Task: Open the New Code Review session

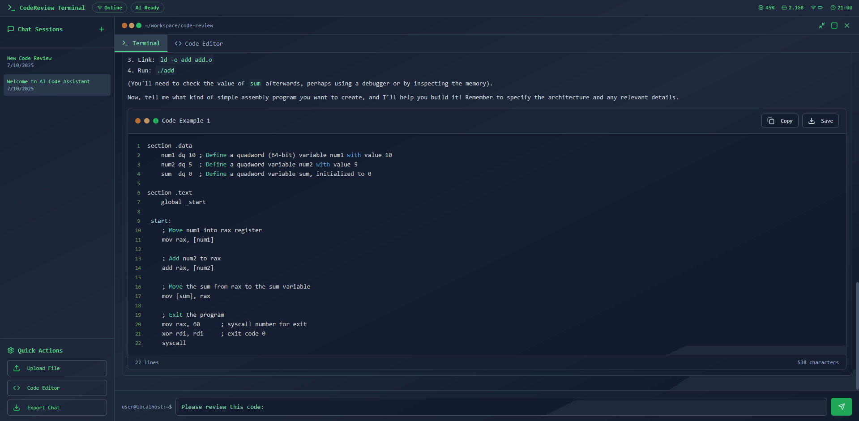Action: [x=57, y=62]
